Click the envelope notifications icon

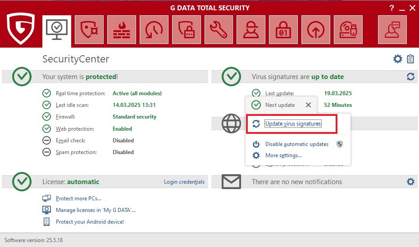(231, 182)
